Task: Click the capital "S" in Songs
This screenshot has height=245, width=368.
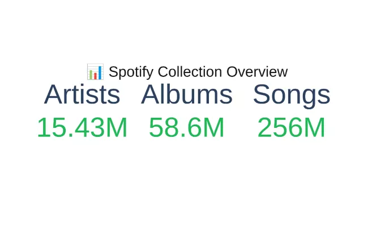Action: click(x=262, y=94)
